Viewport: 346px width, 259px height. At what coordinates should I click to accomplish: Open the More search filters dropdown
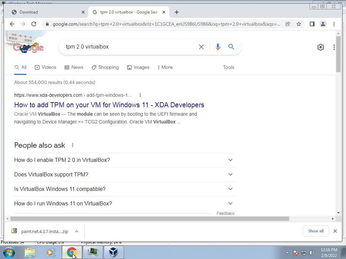pos(165,67)
